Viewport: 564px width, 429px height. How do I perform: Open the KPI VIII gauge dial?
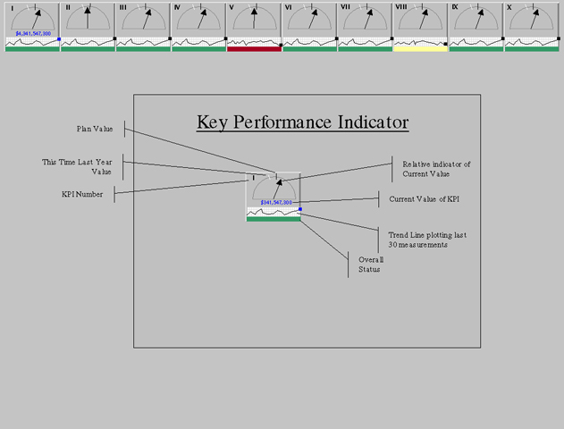click(420, 18)
